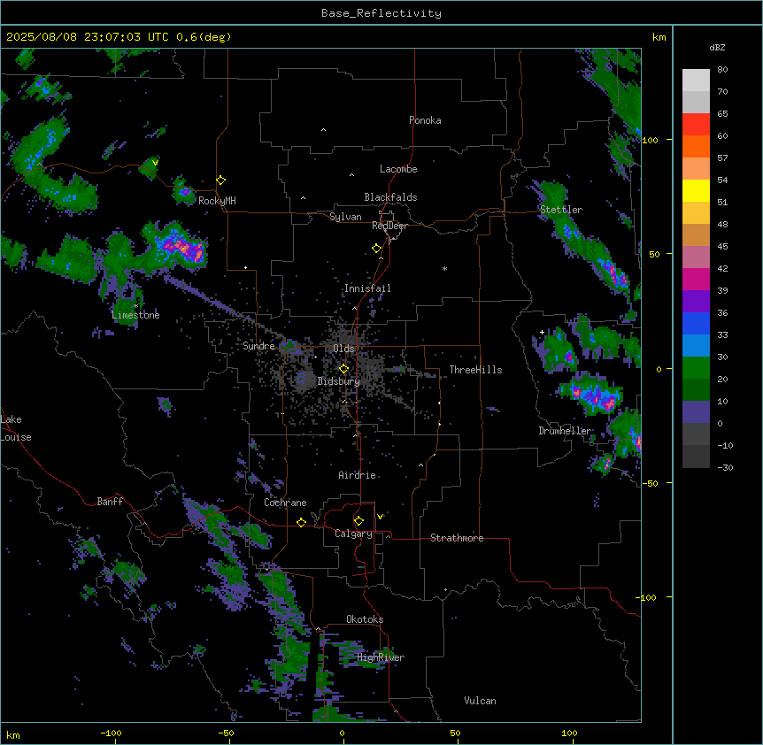The width and height of the screenshot is (763, 745).
Task: Click the 57 value in dBZ legend
Action: click(722, 158)
